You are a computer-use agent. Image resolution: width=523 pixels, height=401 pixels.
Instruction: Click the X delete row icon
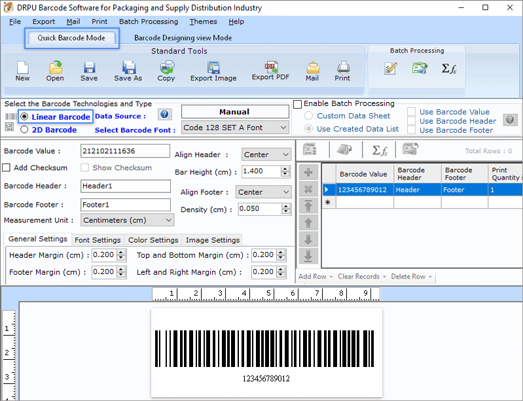pos(308,189)
